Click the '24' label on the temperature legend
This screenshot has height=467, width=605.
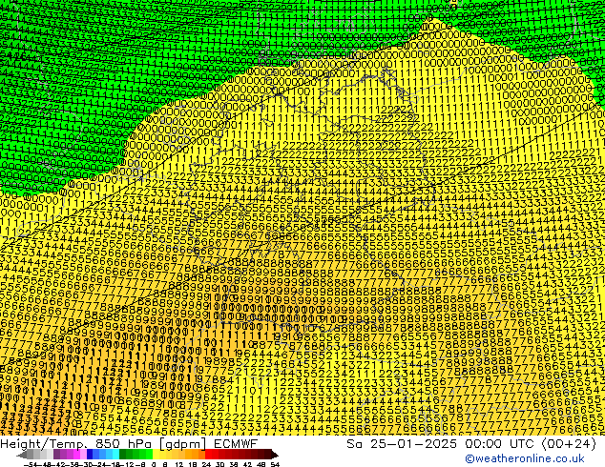pos(206,464)
